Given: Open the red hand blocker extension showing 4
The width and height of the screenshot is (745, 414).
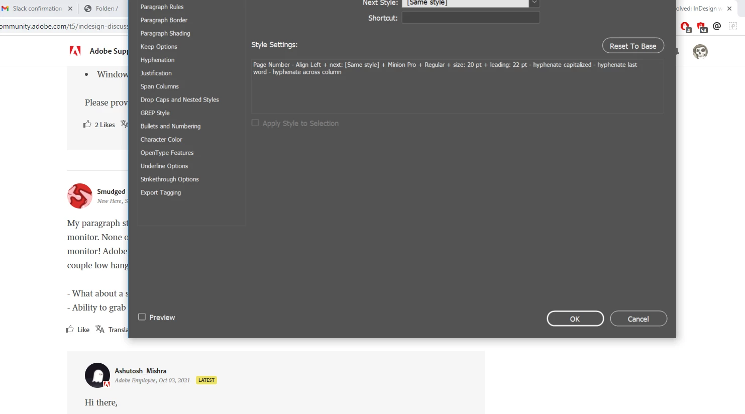Looking at the screenshot, I should point(685,27).
